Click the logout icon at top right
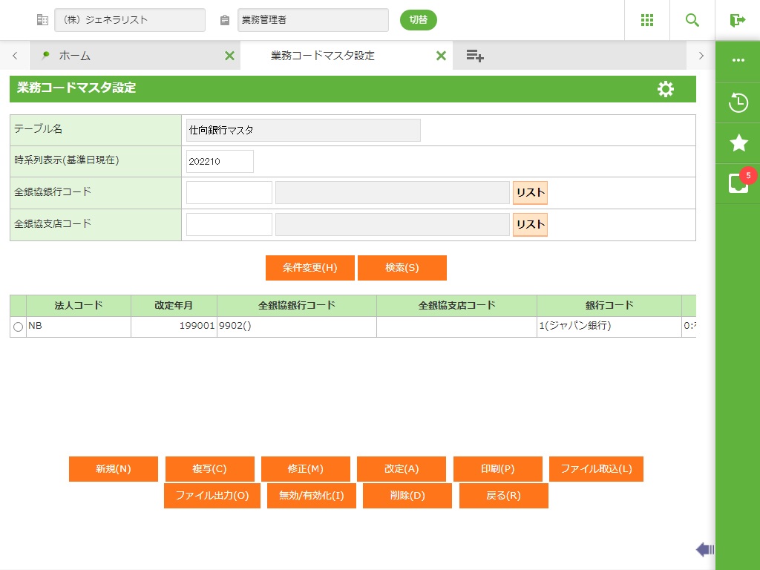The width and height of the screenshot is (760, 570). pos(737,20)
